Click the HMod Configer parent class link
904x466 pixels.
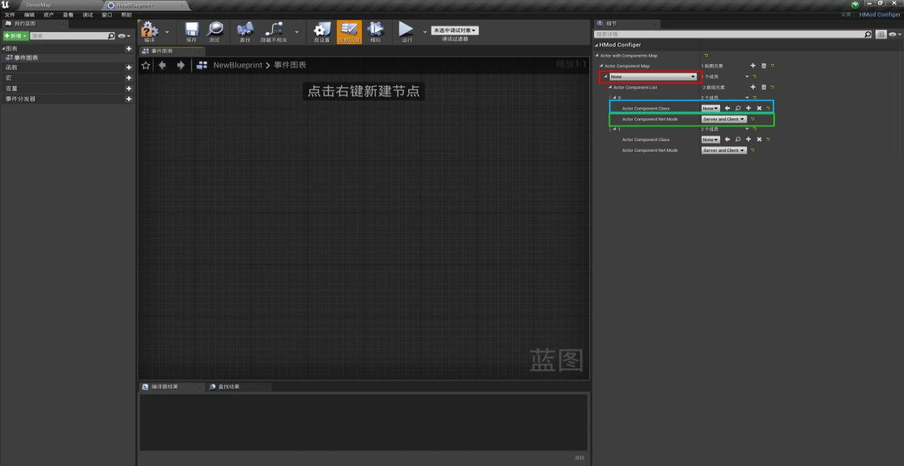tap(880, 14)
